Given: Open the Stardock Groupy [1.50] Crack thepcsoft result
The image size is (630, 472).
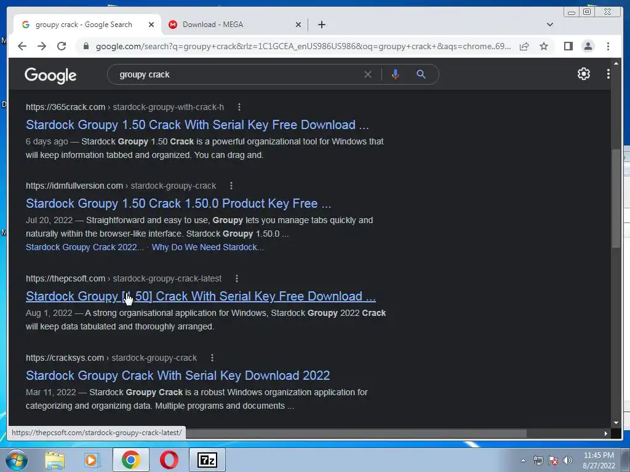Looking at the screenshot, I should pos(201,297).
